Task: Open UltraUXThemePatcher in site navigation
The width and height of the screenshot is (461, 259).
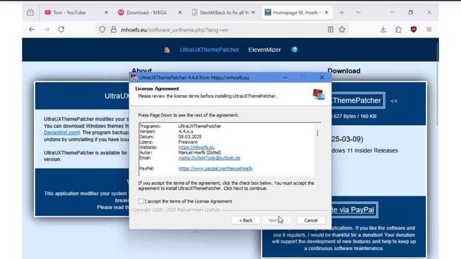Action: pos(210,50)
